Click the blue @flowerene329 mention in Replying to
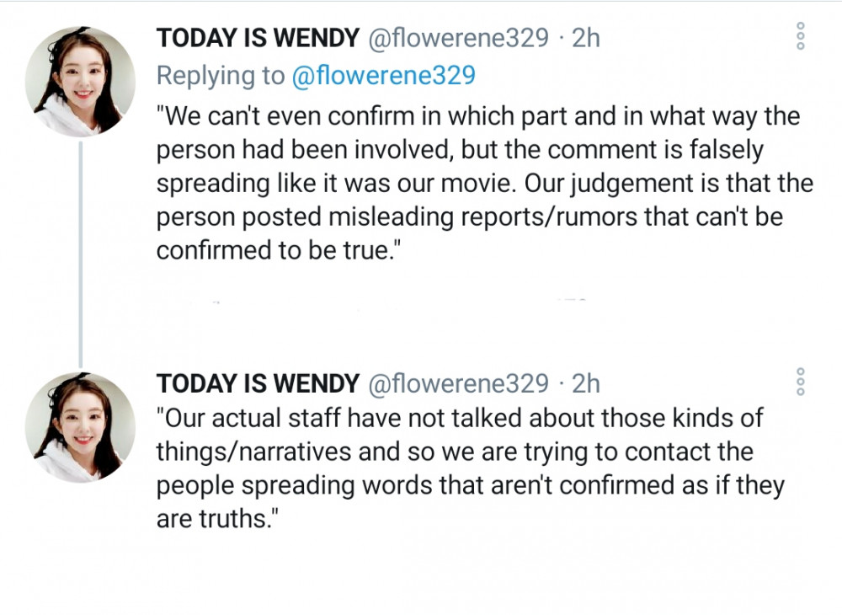 (383, 75)
